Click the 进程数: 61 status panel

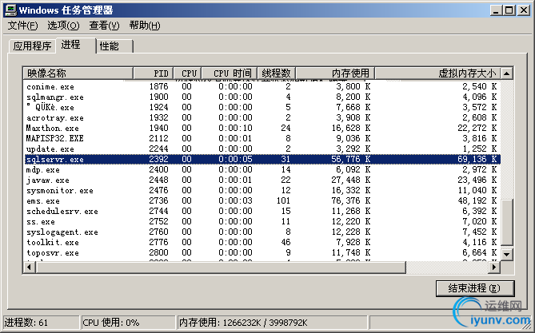42,323
